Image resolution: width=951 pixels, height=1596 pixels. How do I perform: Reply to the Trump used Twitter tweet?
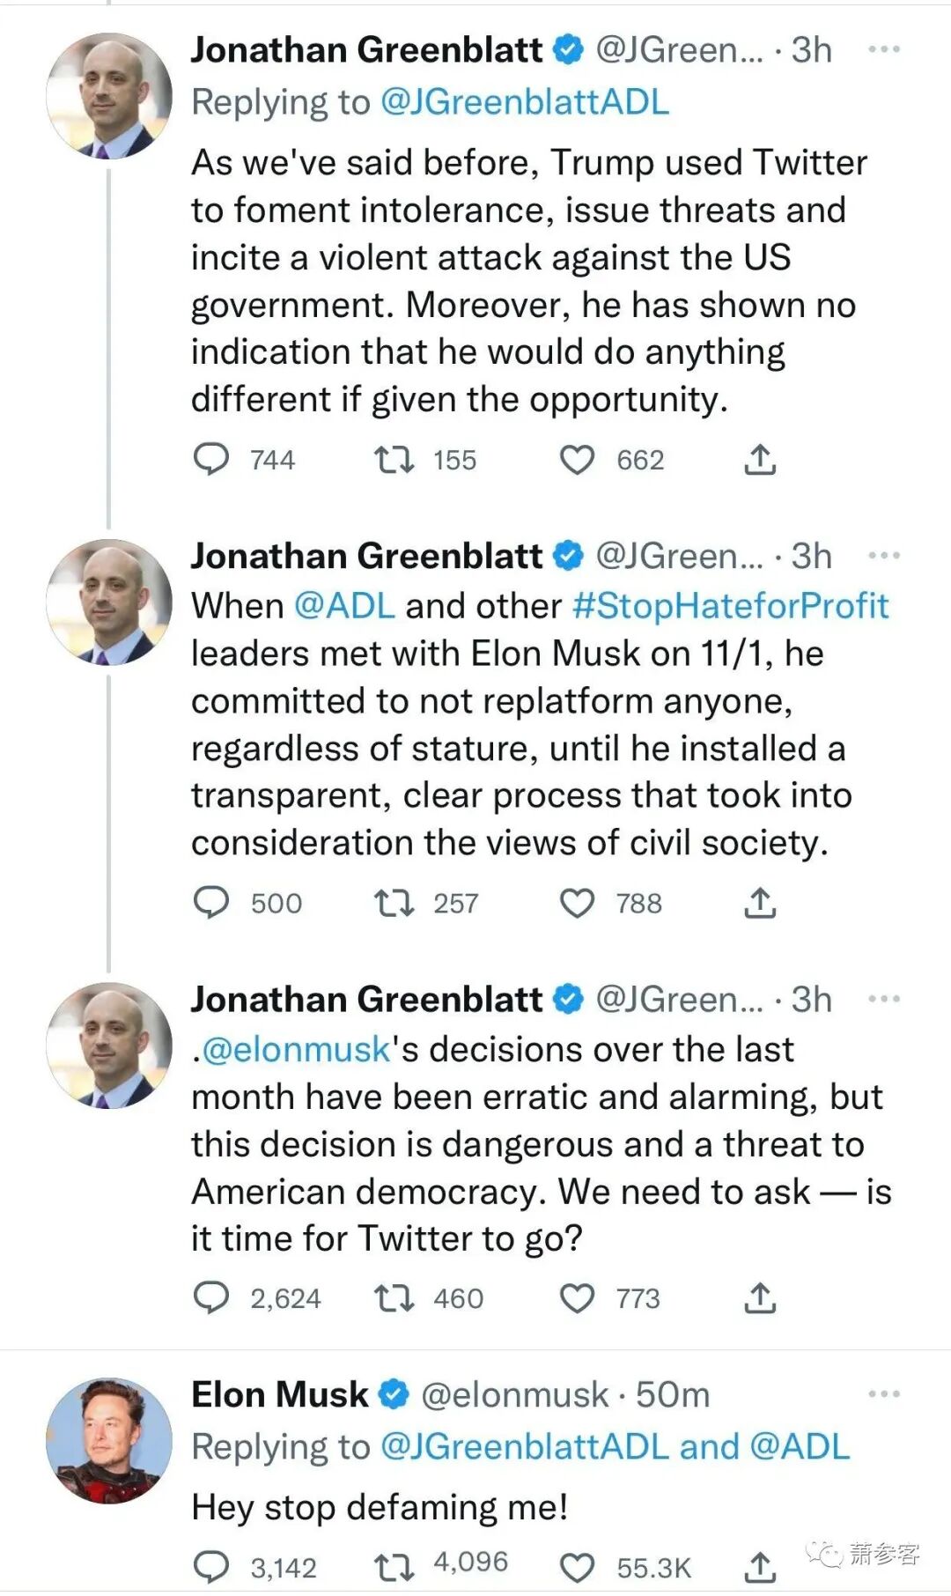[x=211, y=460]
